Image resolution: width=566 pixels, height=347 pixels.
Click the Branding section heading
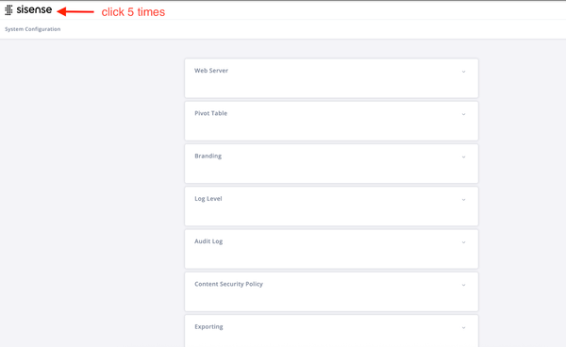208,156
